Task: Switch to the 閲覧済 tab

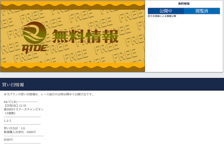Action: tap(202, 11)
